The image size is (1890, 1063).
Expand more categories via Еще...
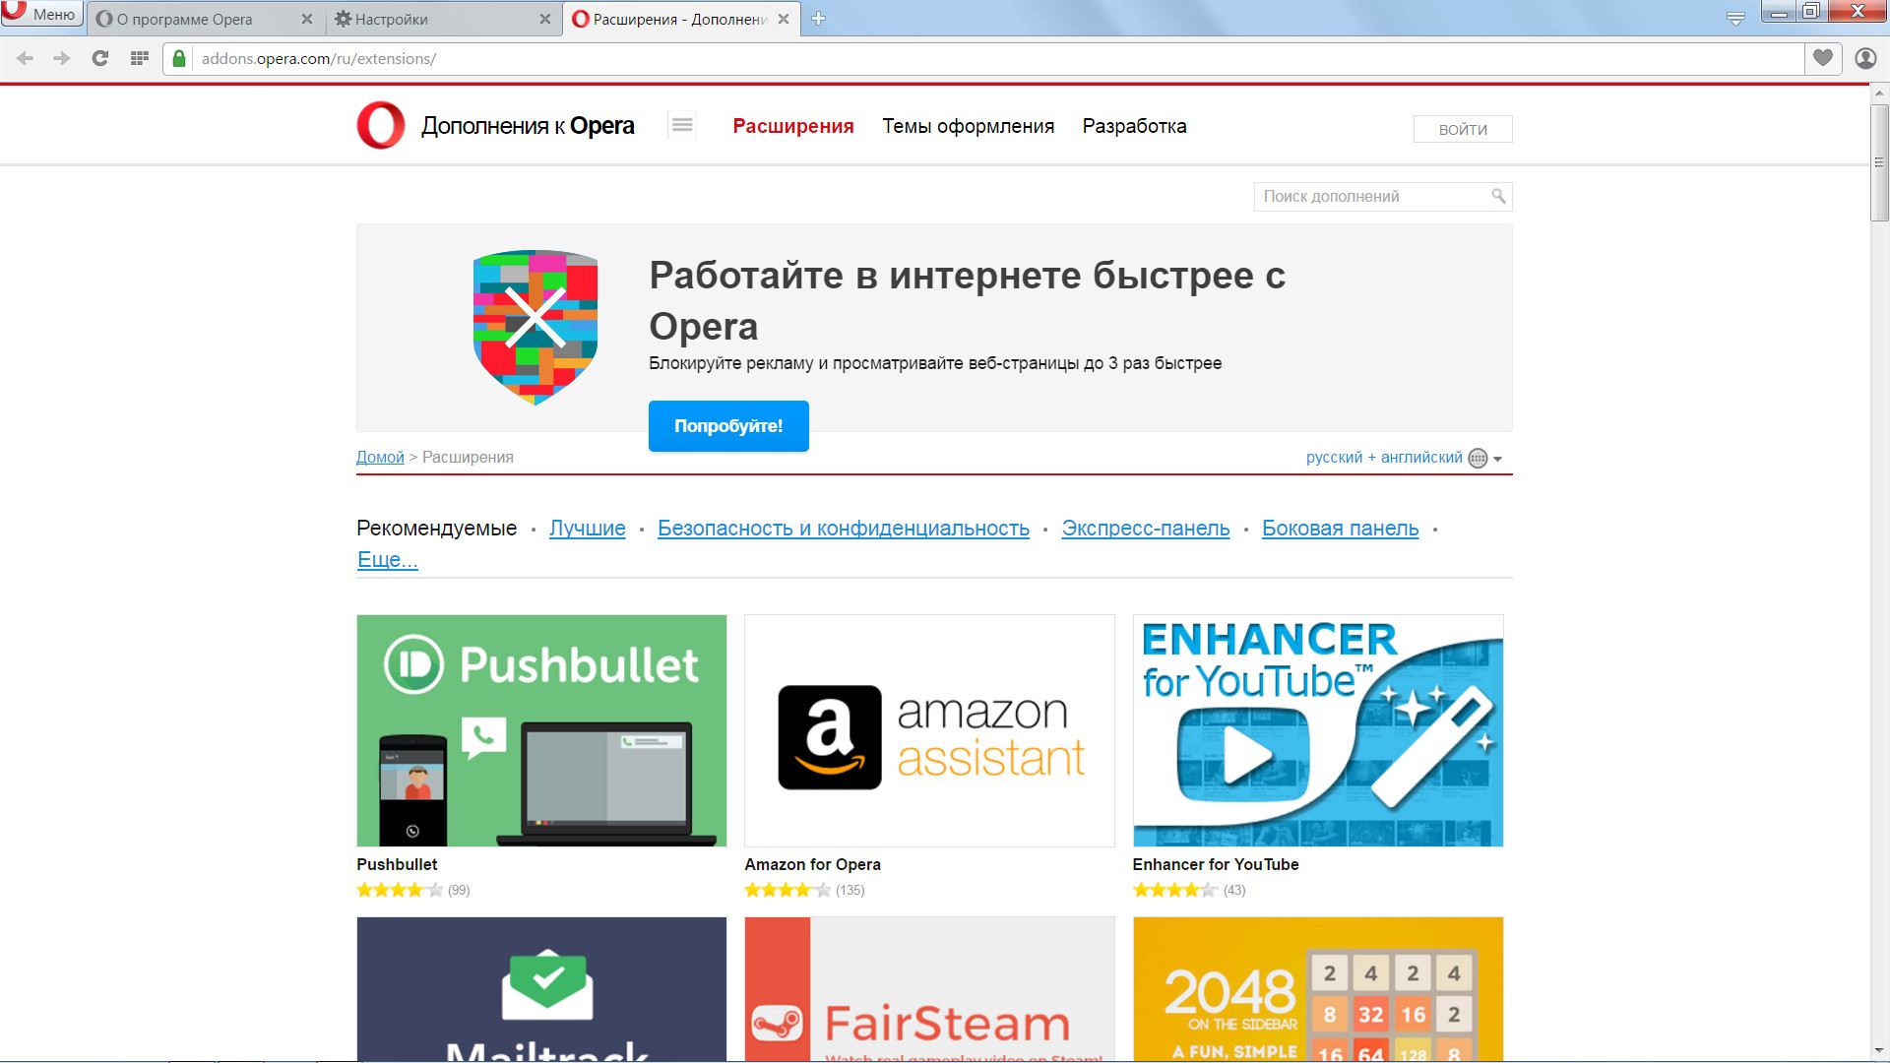click(387, 560)
